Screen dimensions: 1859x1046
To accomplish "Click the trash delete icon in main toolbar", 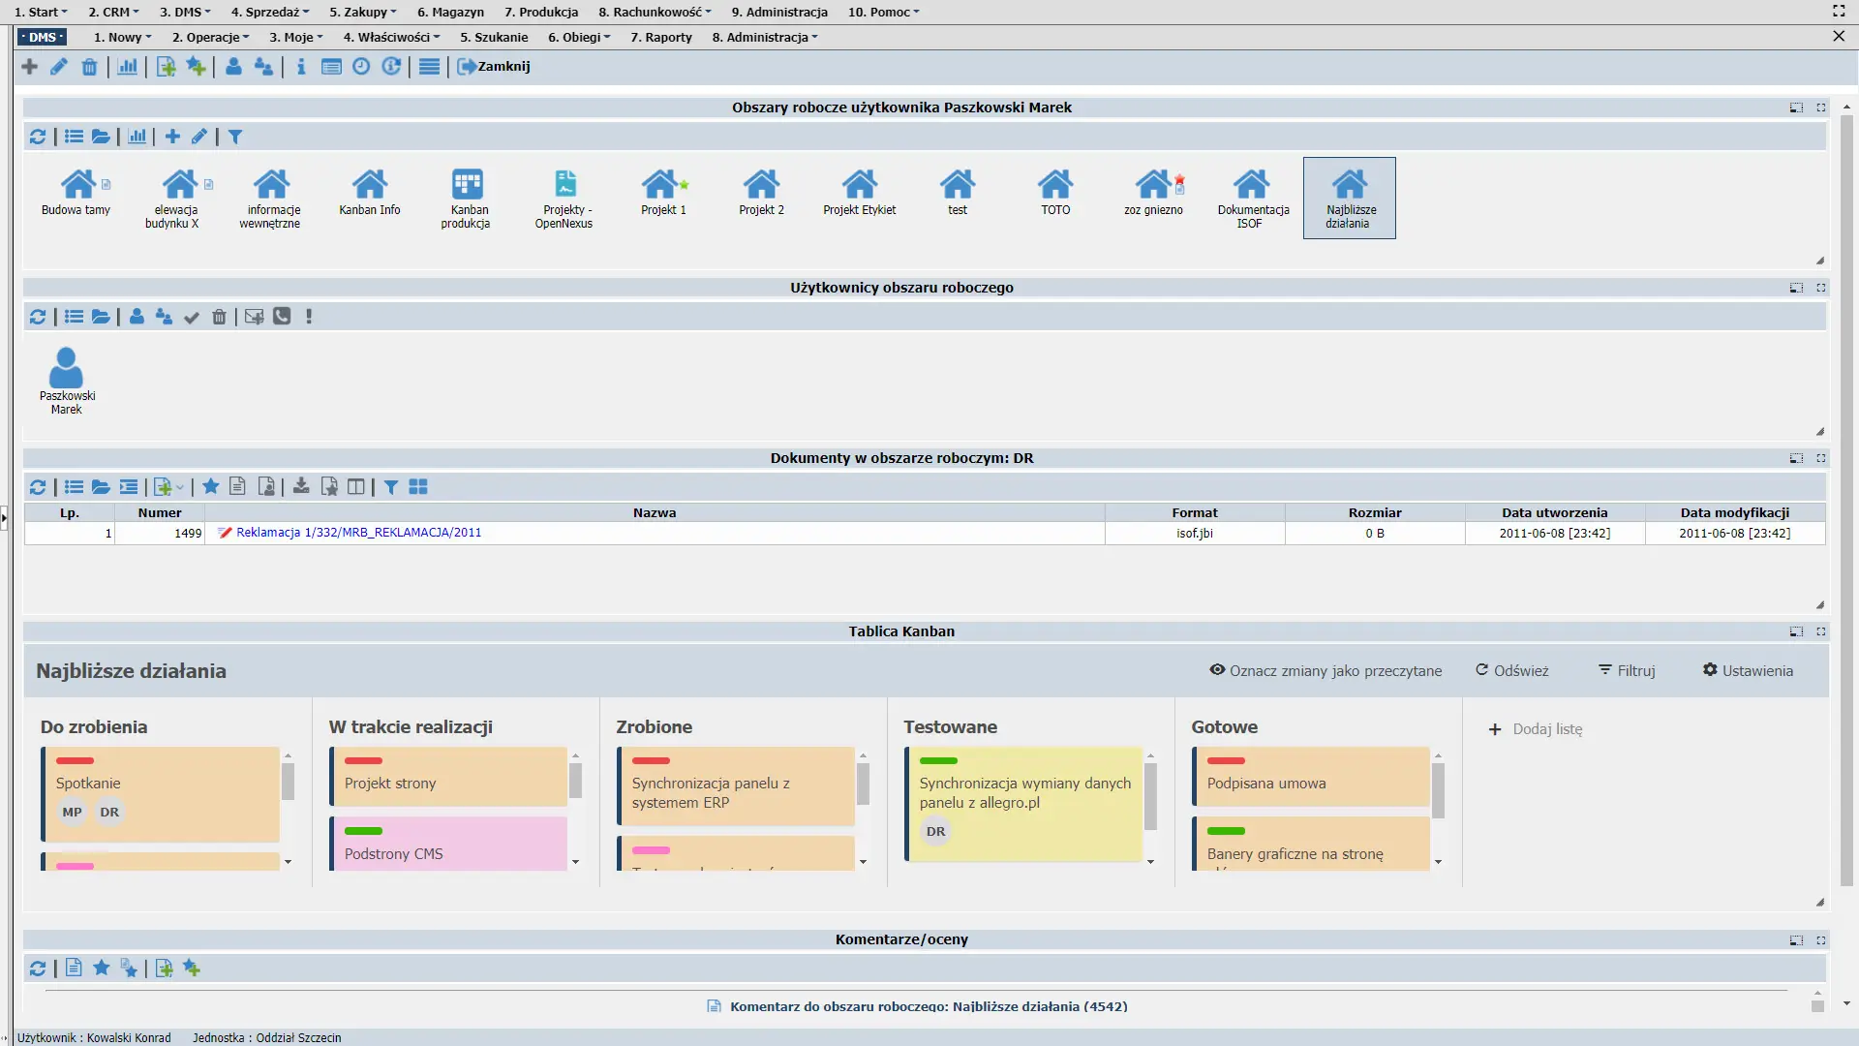I will pos(89,67).
